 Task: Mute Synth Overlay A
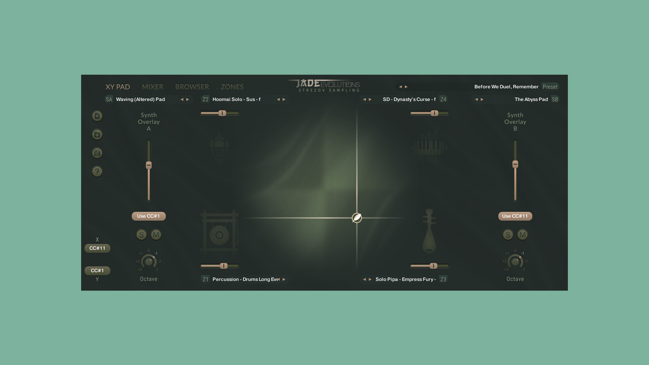pyautogui.click(x=156, y=235)
